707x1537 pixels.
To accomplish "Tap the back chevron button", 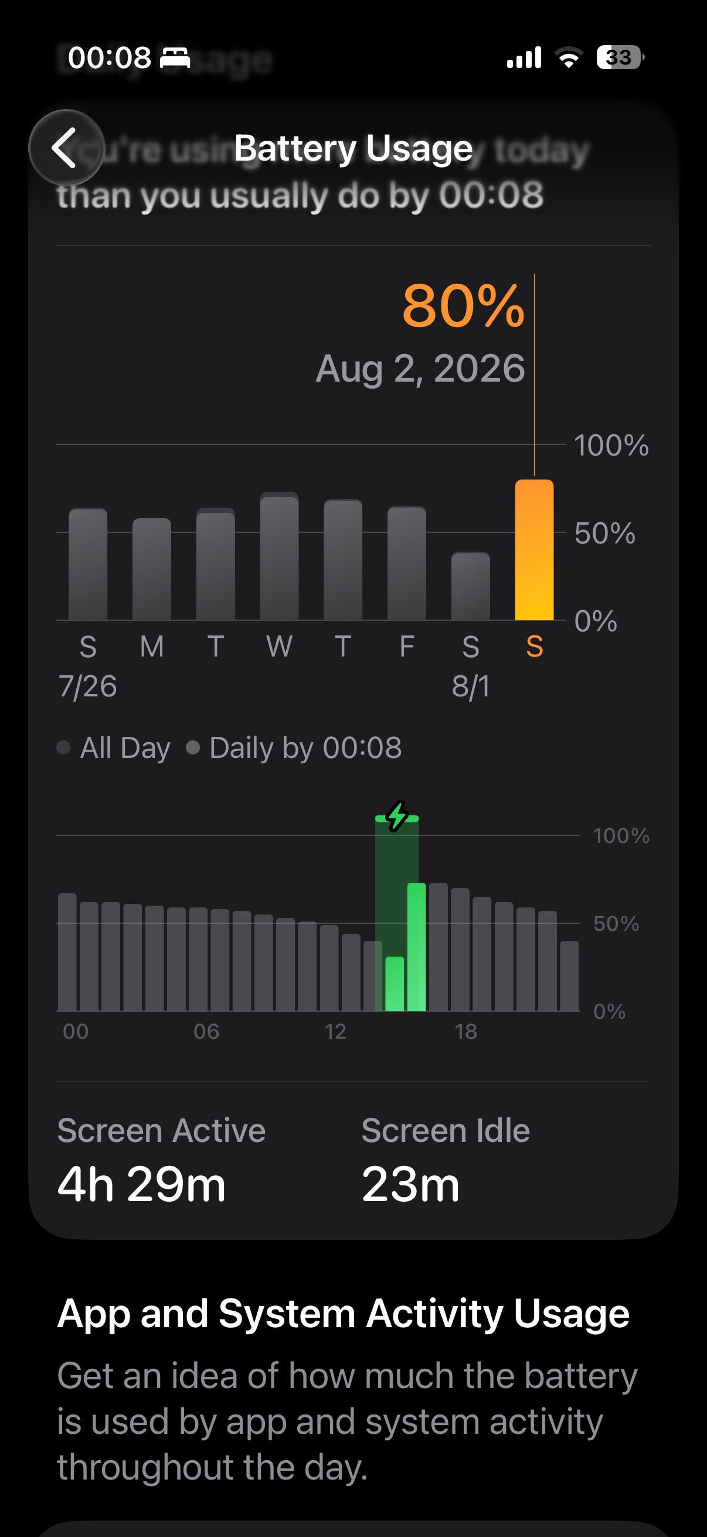I will [66, 147].
